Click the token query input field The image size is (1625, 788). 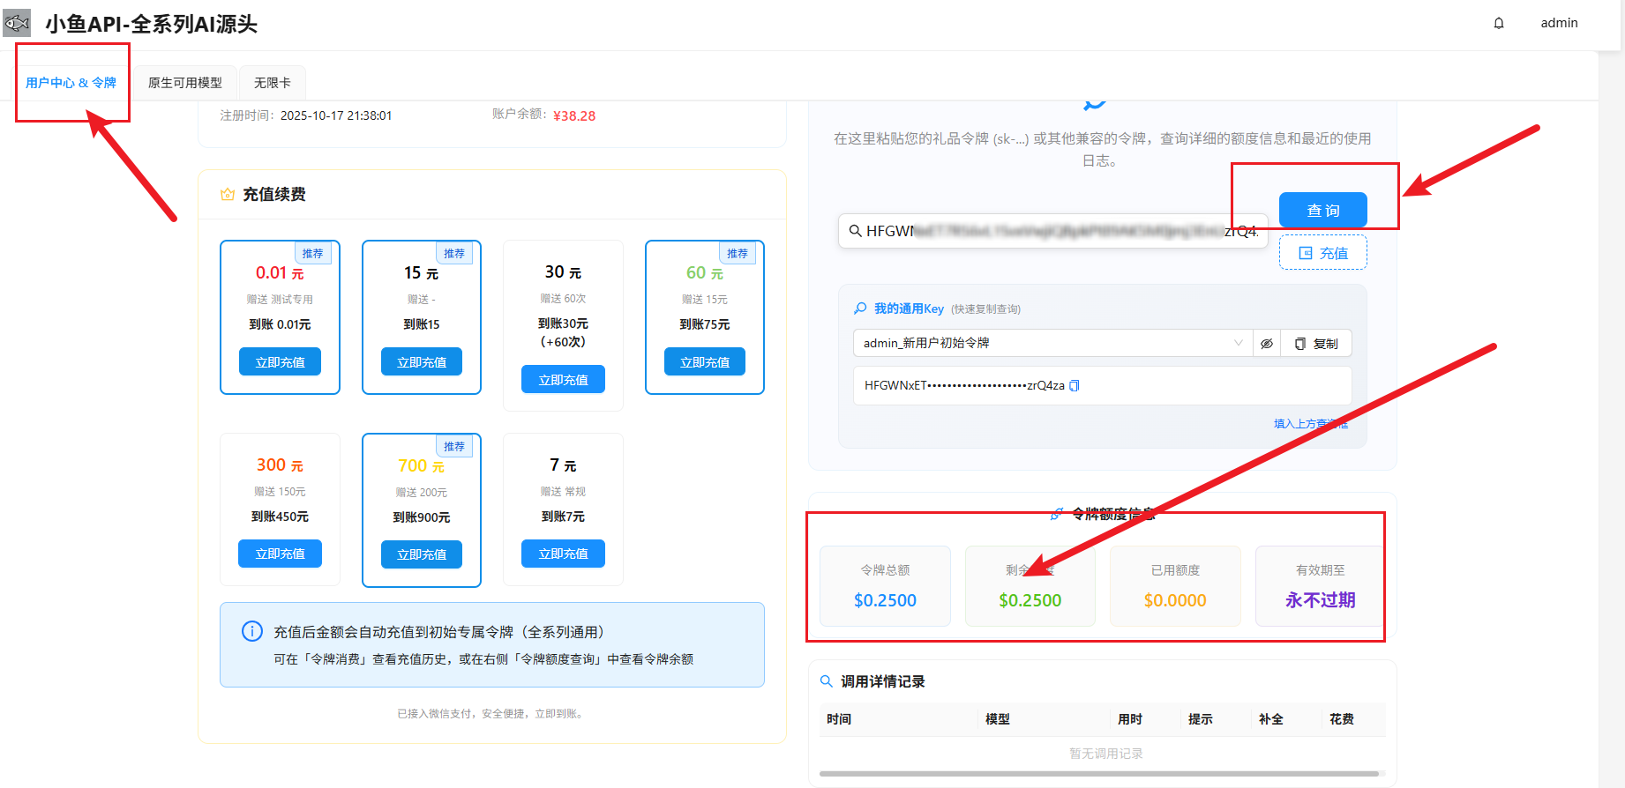point(1052,231)
